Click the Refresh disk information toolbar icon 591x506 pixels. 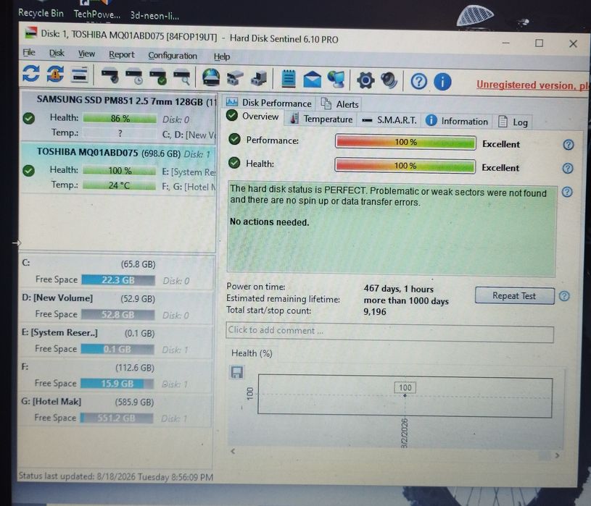point(31,73)
